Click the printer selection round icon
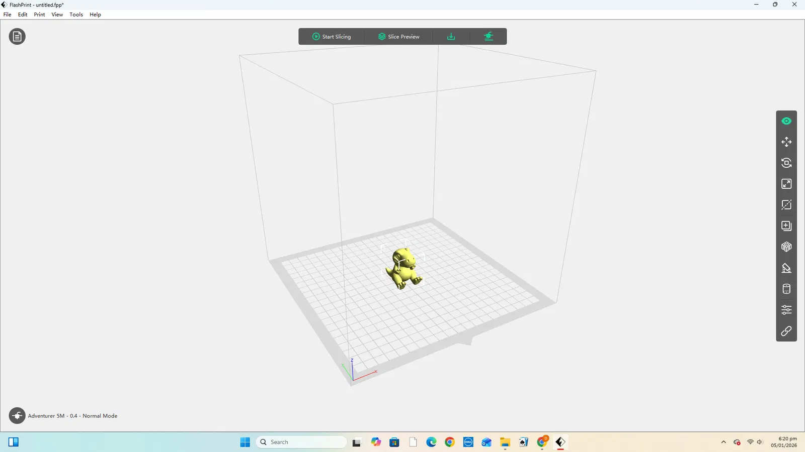 click(17, 416)
